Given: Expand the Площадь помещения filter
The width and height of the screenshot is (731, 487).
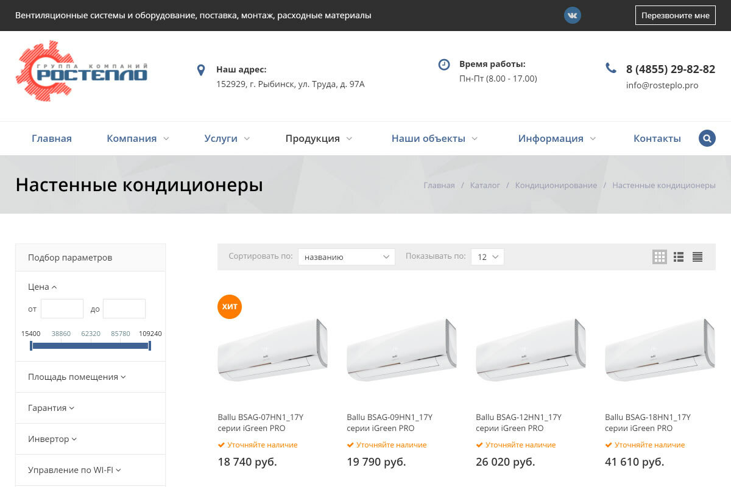Looking at the screenshot, I should (x=77, y=377).
